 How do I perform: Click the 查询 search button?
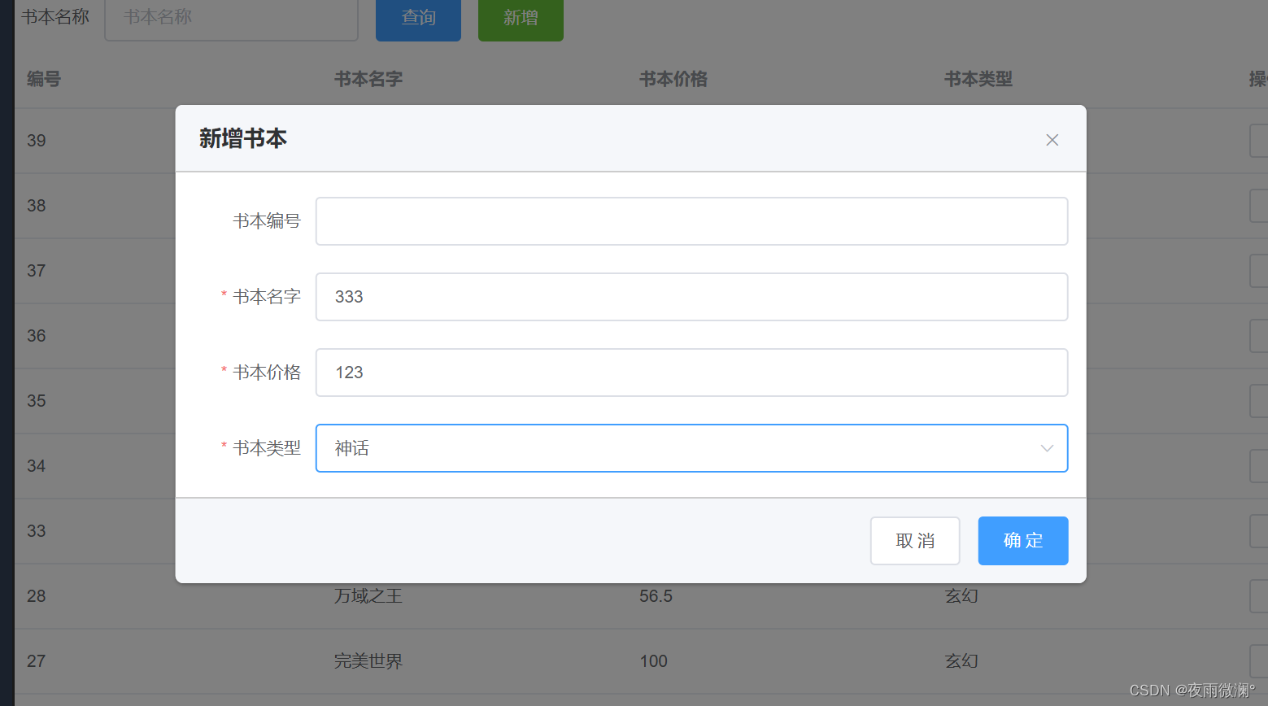[x=418, y=18]
